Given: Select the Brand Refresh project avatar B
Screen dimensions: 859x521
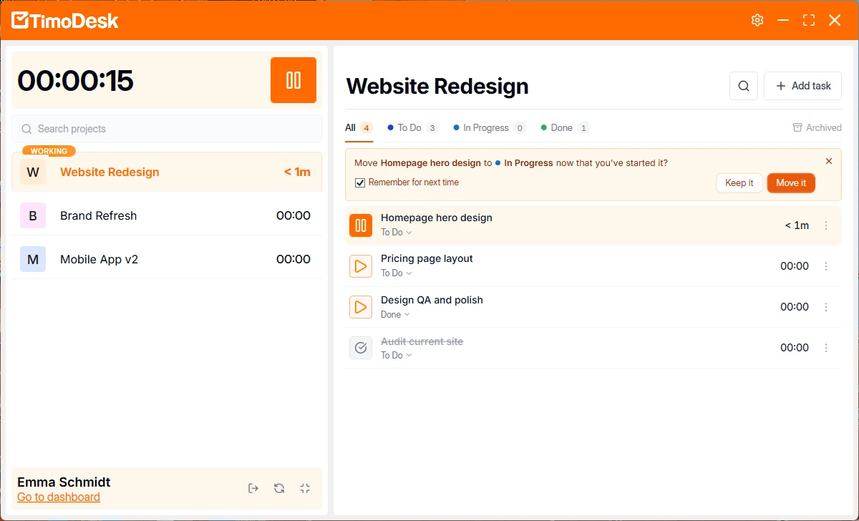Looking at the screenshot, I should click(33, 215).
